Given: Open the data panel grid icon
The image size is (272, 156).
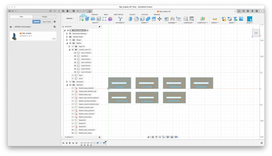Looking at the screenshot, I should 63,11.
